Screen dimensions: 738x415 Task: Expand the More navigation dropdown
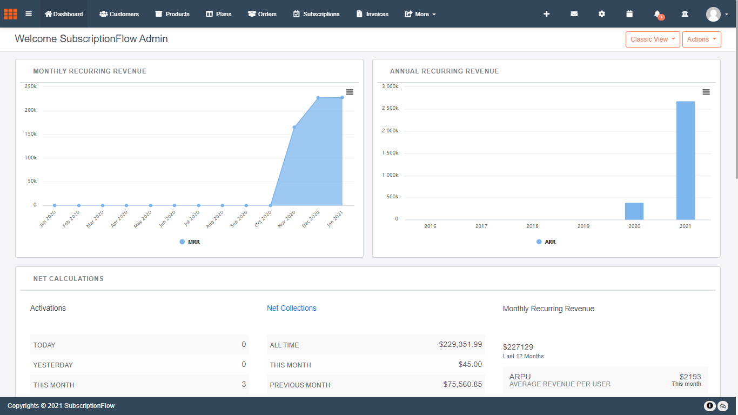(420, 14)
